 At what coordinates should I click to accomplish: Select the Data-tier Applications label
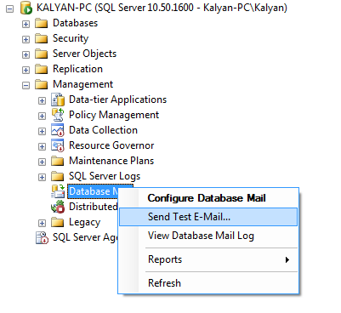[117, 100]
